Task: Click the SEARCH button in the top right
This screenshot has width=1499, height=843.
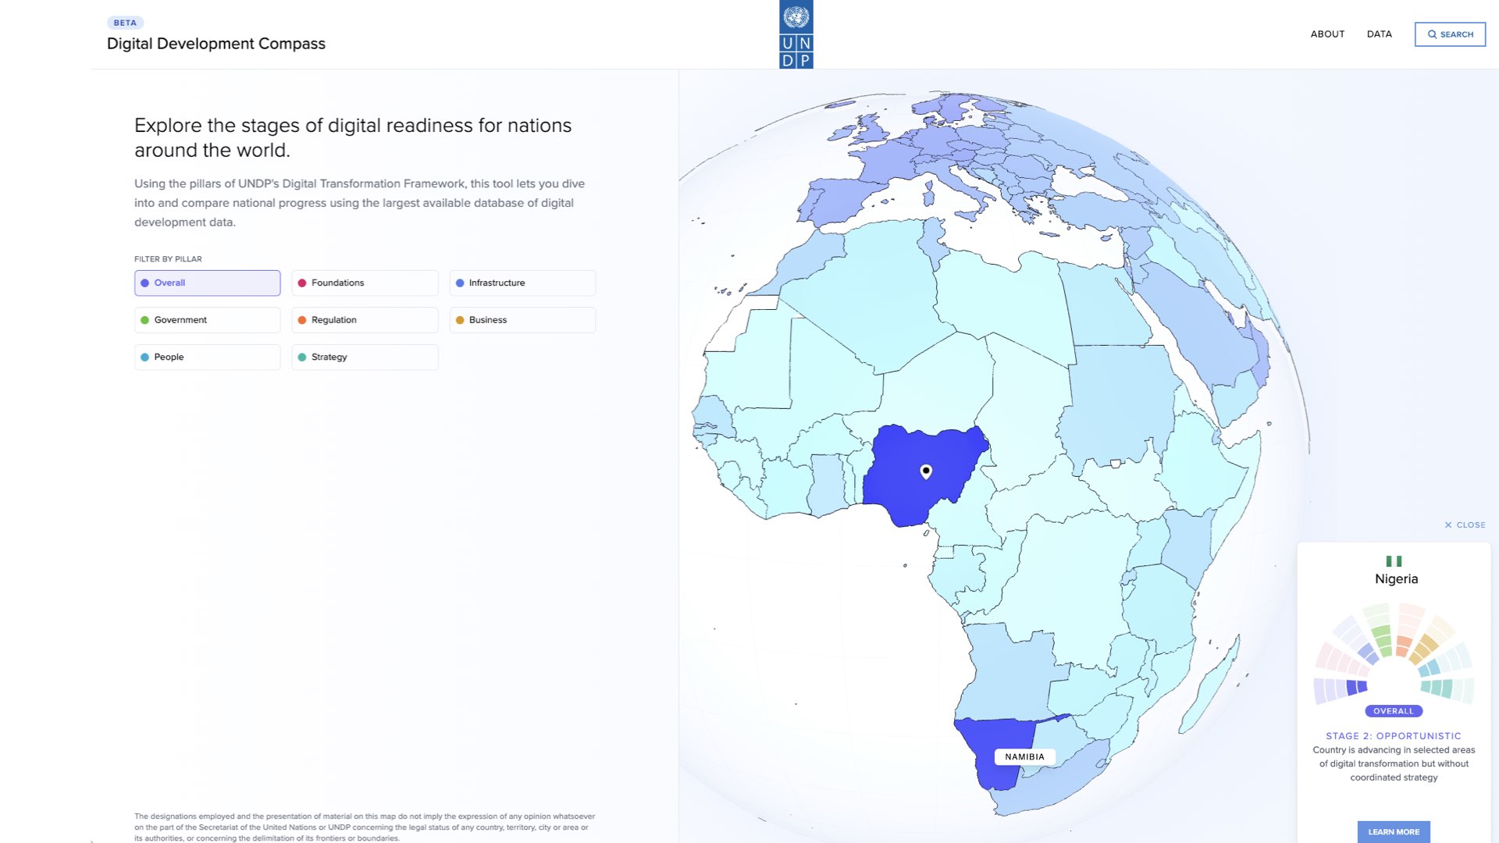Action: [x=1450, y=34]
